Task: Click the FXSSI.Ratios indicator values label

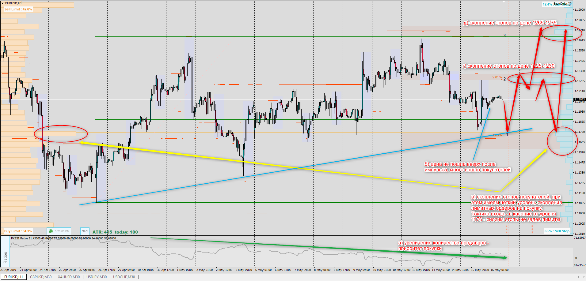Action: [x=63, y=238]
